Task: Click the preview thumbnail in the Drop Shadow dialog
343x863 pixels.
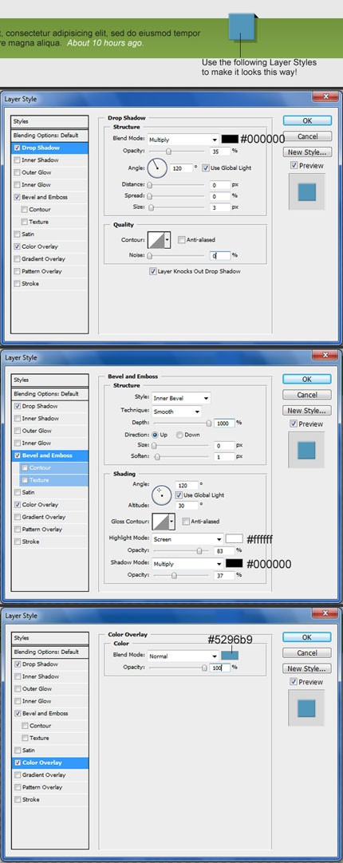Action: coord(306,192)
